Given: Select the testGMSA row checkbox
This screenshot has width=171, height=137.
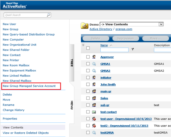Looking at the screenshot, I should 88,132.
